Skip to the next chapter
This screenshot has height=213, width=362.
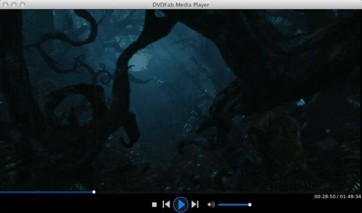195,204
